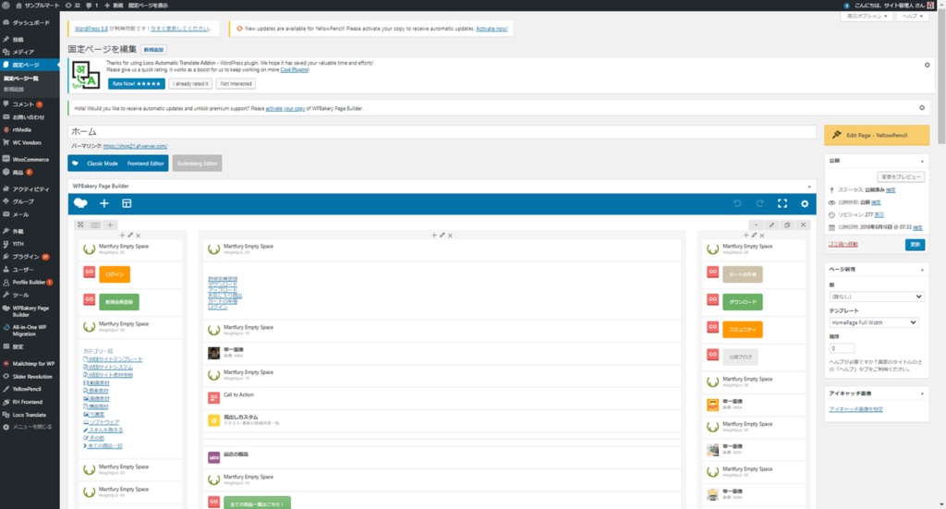Image resolution: width=946 pixels, height=509 pixels.
Task: Click the red GO icon beside ログイン
Action: 90,273
